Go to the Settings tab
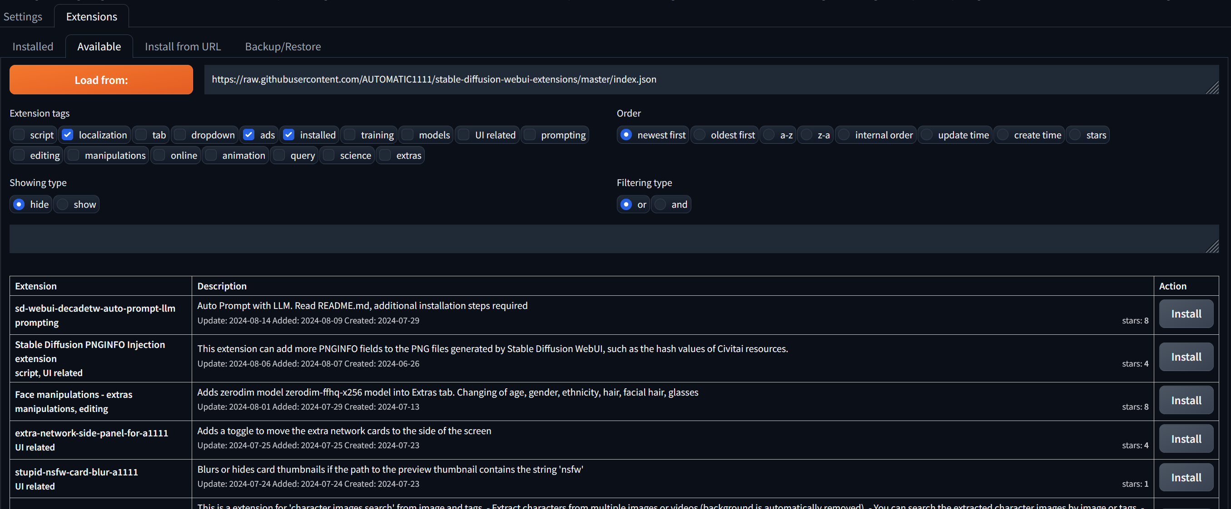 [22, 16]
